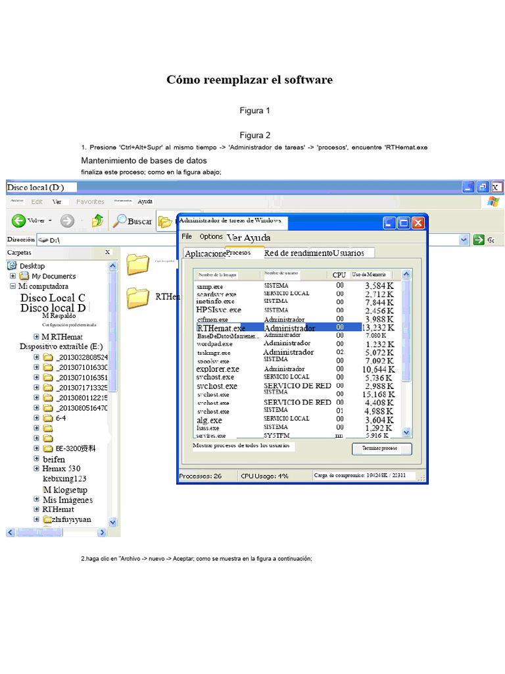
Task: Click the Buscar magnifier icon
Action: [x=119, y=220]
